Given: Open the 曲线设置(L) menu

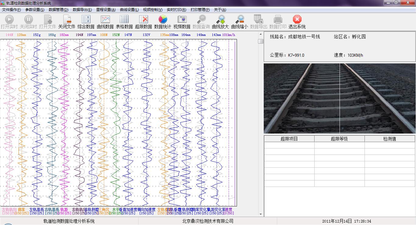Looking at the screenshot, I should tap(129, 10).
